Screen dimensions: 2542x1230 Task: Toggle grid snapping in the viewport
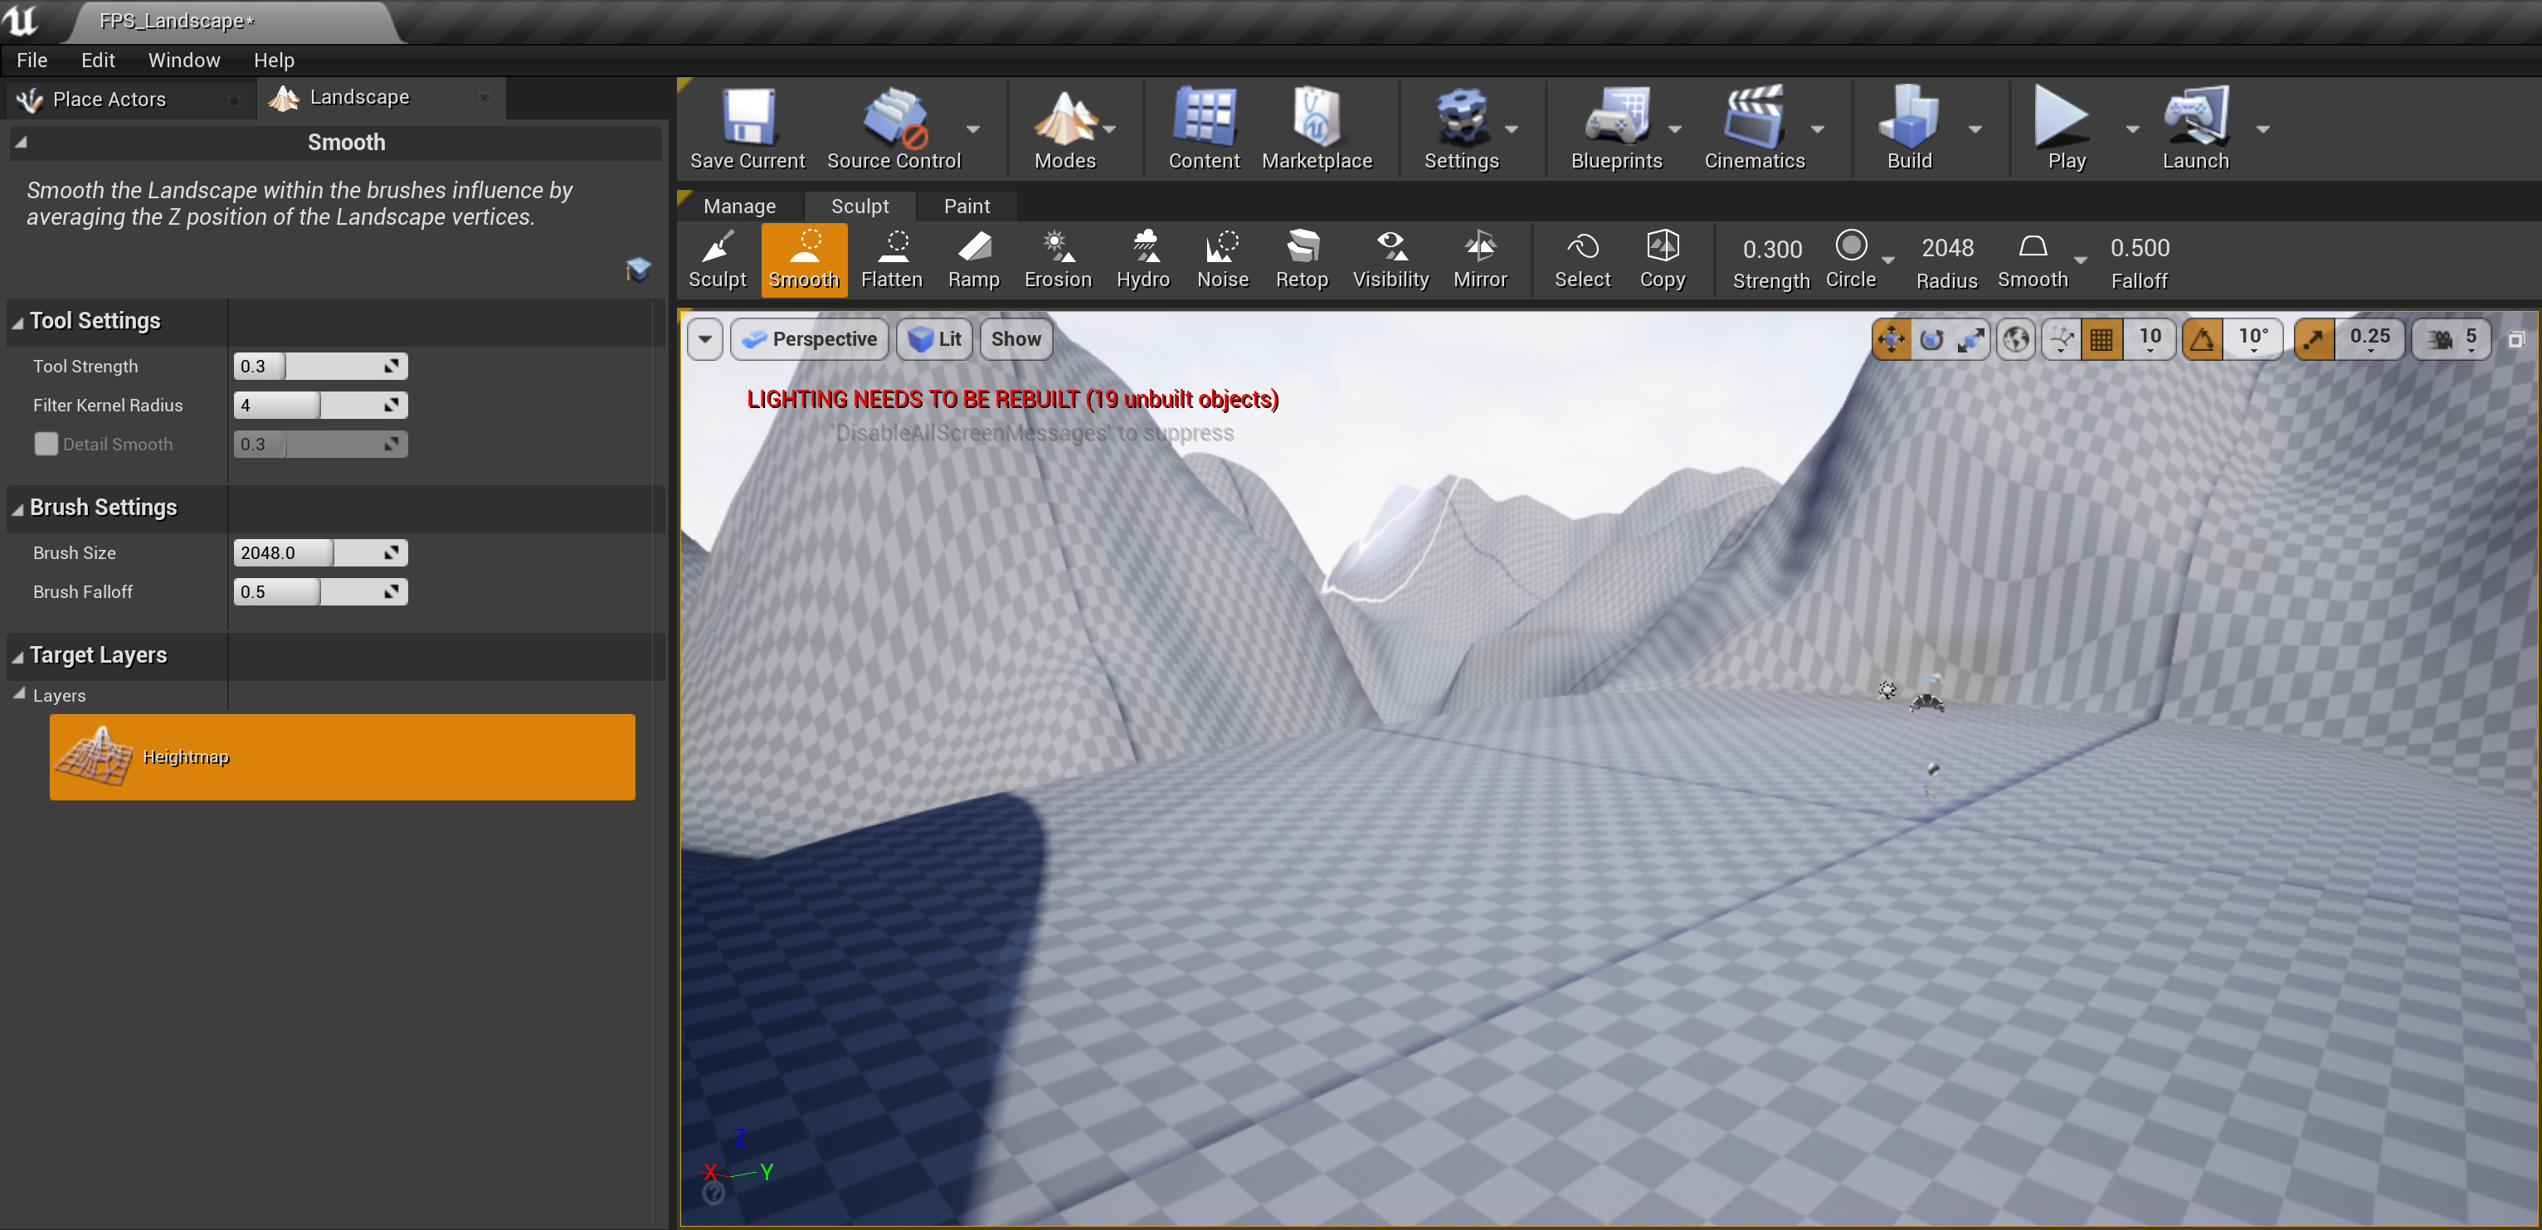(2102, 338)
